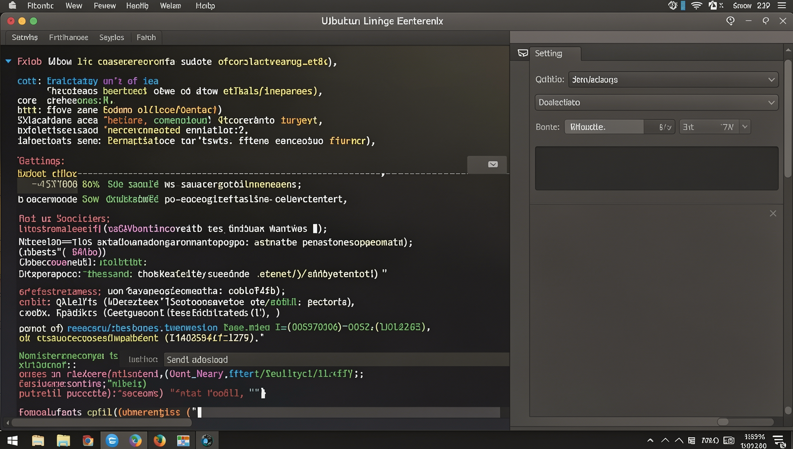Switch to the Seyplos tab

(112, 37)
